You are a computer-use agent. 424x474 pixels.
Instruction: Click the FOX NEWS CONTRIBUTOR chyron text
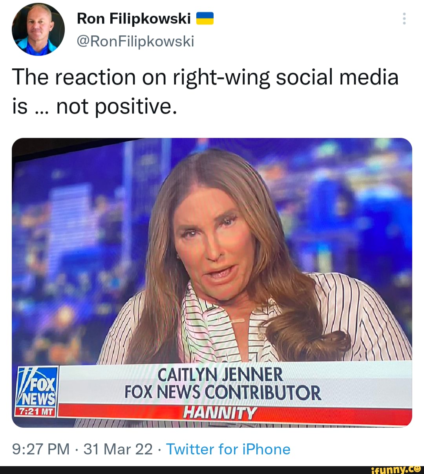pyautogui.click(x=223, y=392)
